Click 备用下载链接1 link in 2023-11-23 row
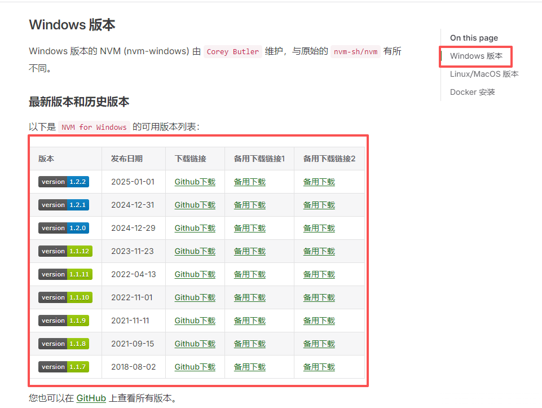Viewport: 542px width, 408px height. coord(250,251)
